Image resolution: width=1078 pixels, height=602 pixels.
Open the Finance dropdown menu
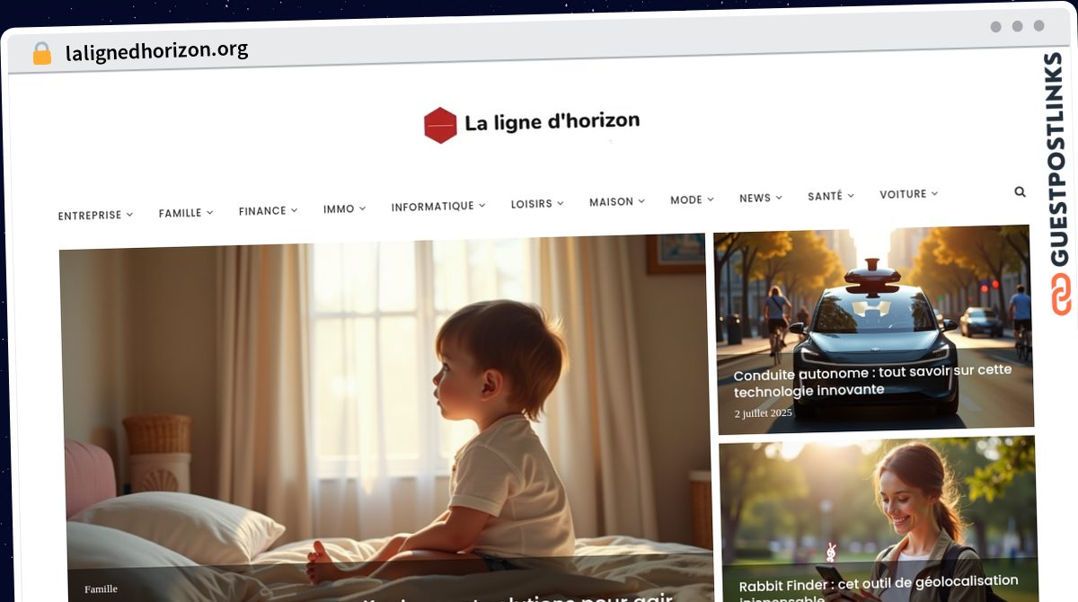tap(268, 211)
